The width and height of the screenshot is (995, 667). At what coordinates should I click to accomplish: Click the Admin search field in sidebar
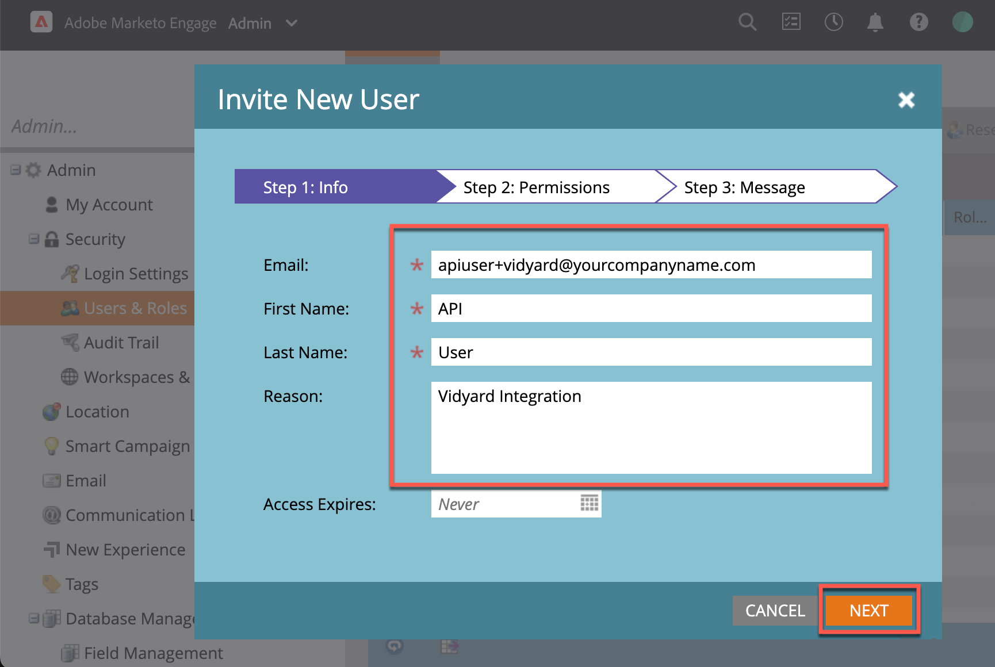pos(98,126)
